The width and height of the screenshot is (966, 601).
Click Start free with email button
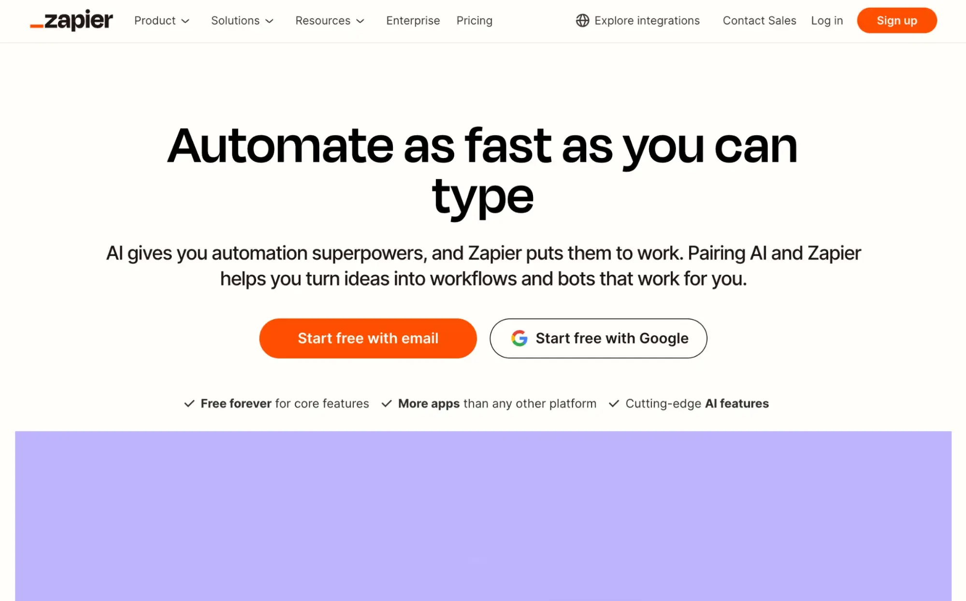368,338
